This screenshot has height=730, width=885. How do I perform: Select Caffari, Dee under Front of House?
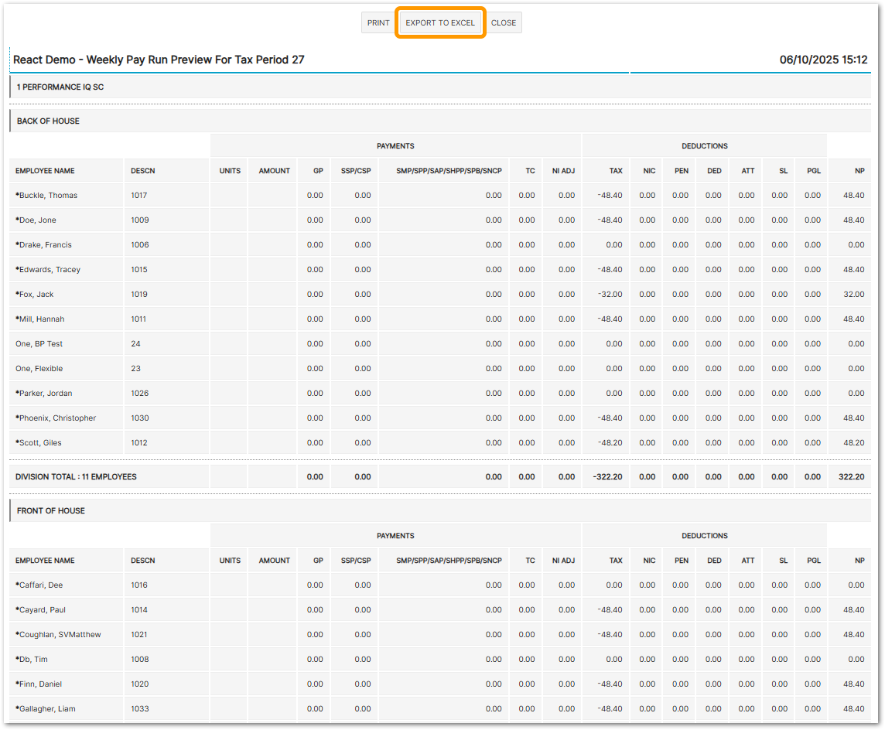click(41, 585)
